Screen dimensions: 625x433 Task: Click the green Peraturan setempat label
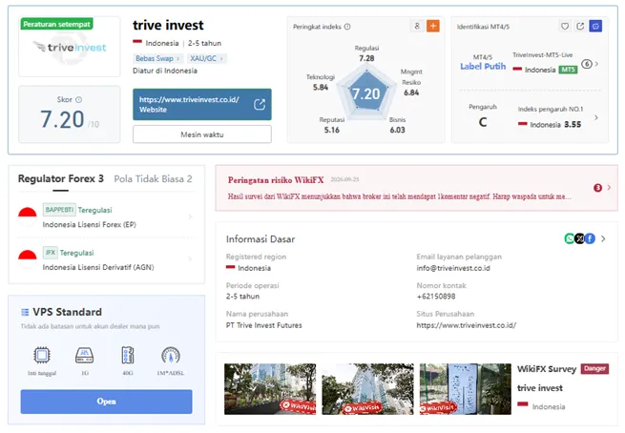pyautogui.click(x=56, y=24)
